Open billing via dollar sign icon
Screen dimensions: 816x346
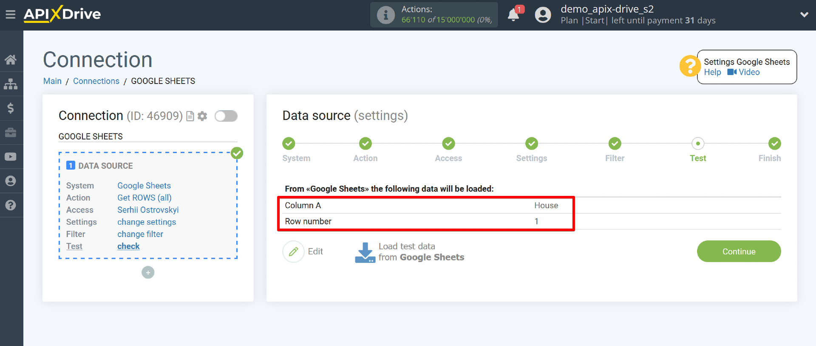[11, 108]
